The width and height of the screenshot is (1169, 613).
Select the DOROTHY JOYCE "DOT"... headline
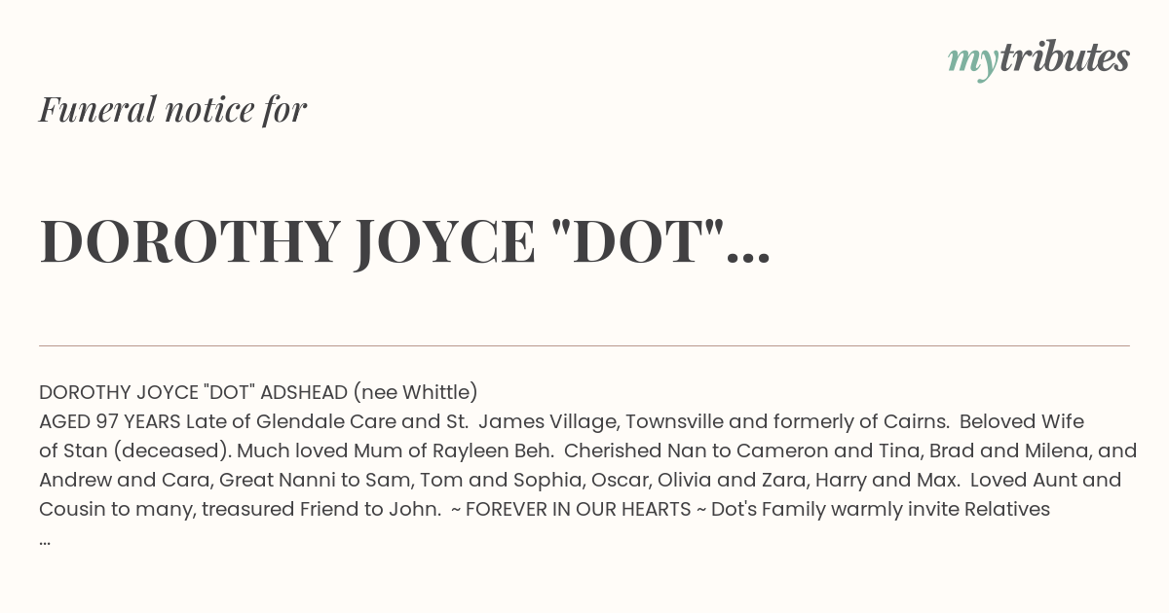(404, 241)
